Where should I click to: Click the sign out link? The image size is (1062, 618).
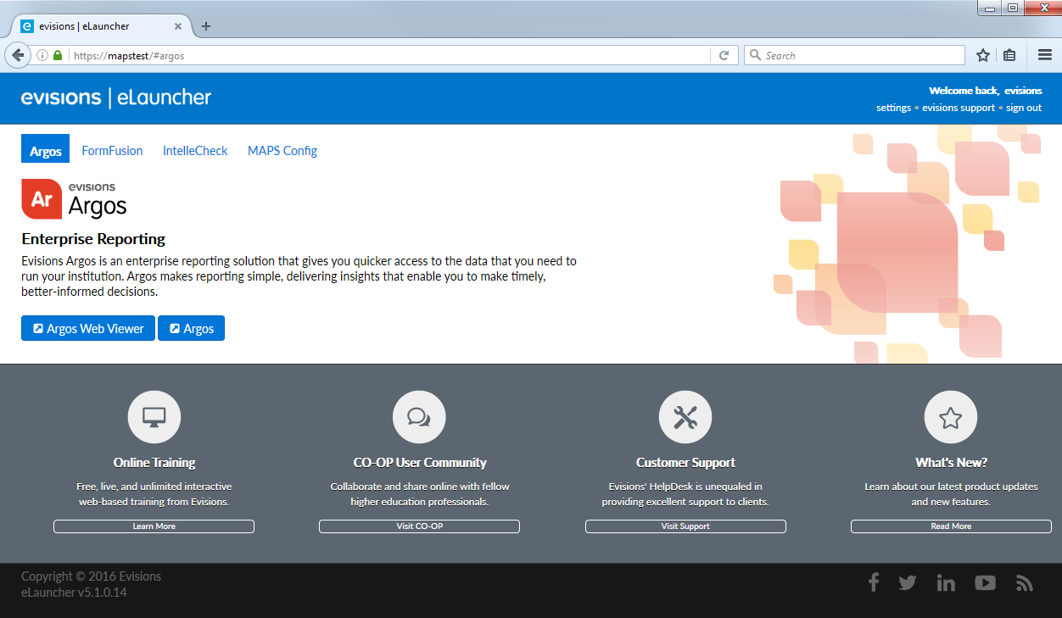pos(1024,108)
